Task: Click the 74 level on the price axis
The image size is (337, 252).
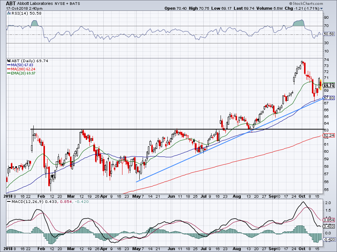Action: tap(326, 60)
